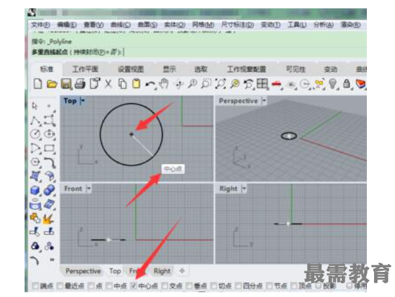Open the 实体(O) menu
The height and width of the screenshot is (297, 395).
(175, 25)
